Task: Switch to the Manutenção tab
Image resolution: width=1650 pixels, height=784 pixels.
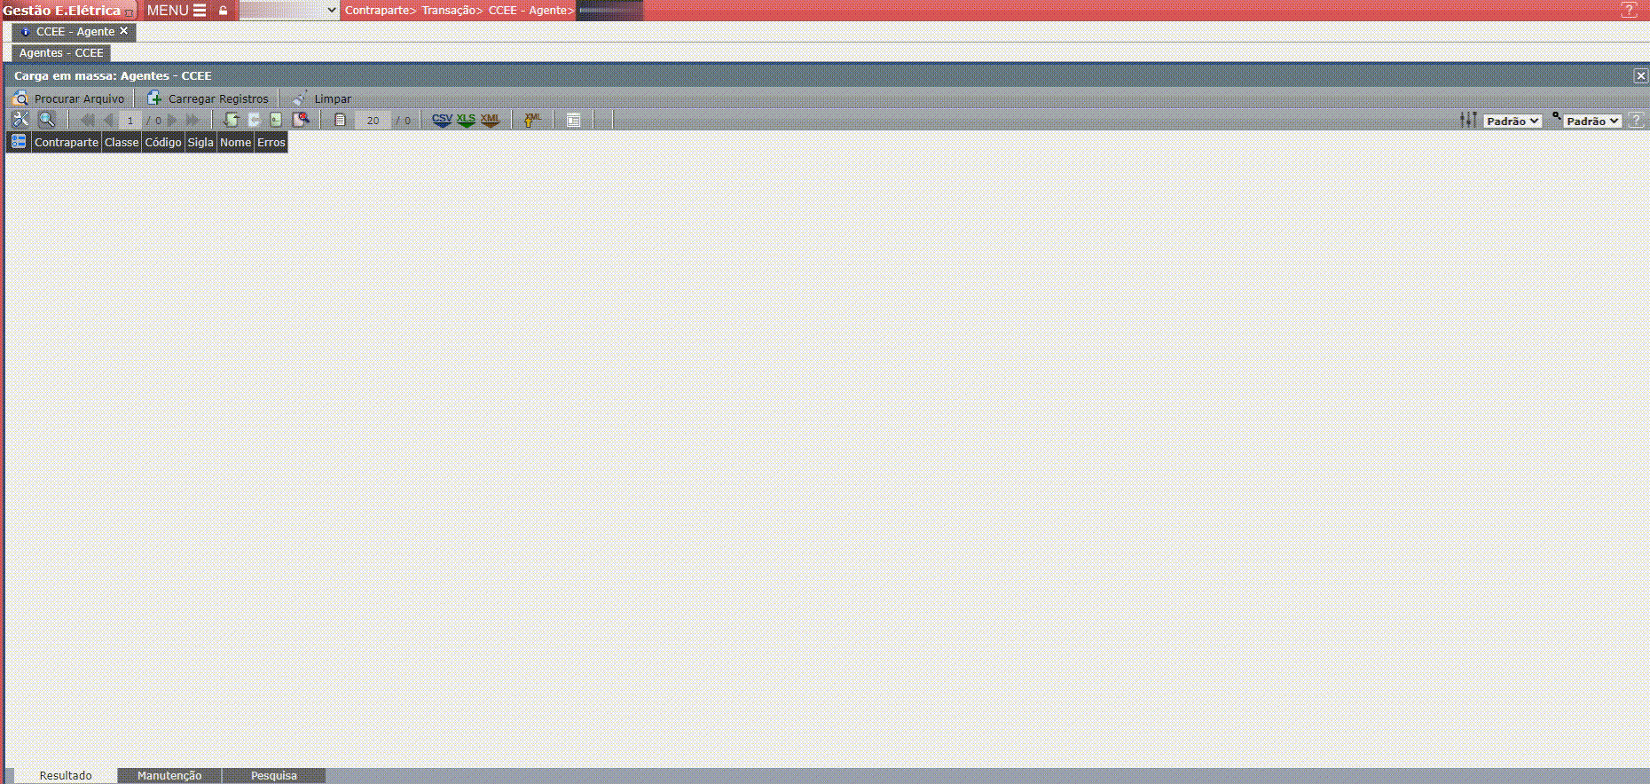Action: [169, 775]
